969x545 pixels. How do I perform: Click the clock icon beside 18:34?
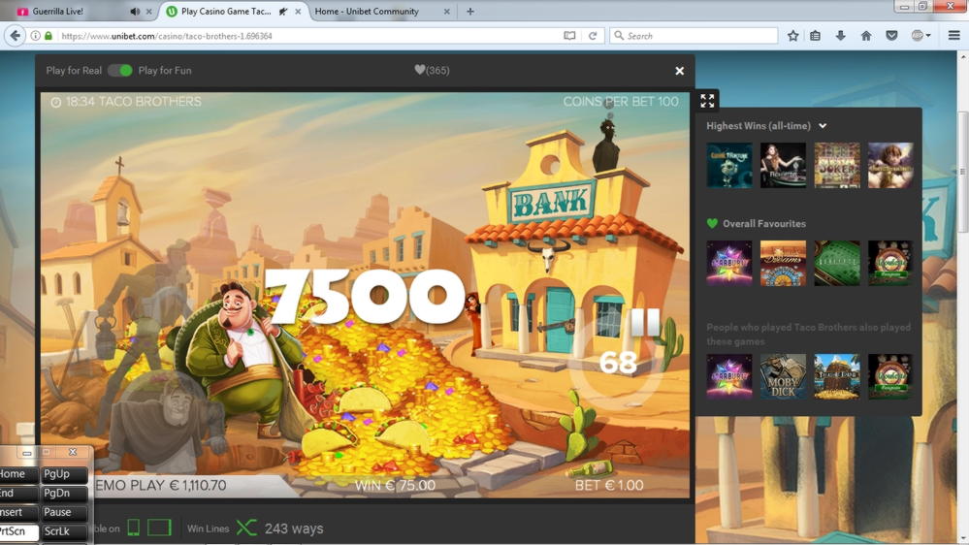click(x=55, y=103)
